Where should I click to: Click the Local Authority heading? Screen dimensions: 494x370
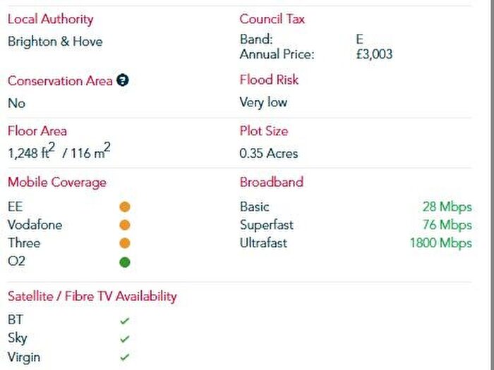(x=50, y=19)
